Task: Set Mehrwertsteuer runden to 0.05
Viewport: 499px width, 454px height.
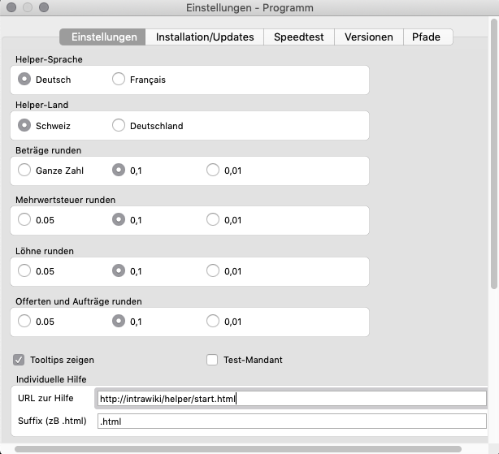Action: (x=25, y=219)
